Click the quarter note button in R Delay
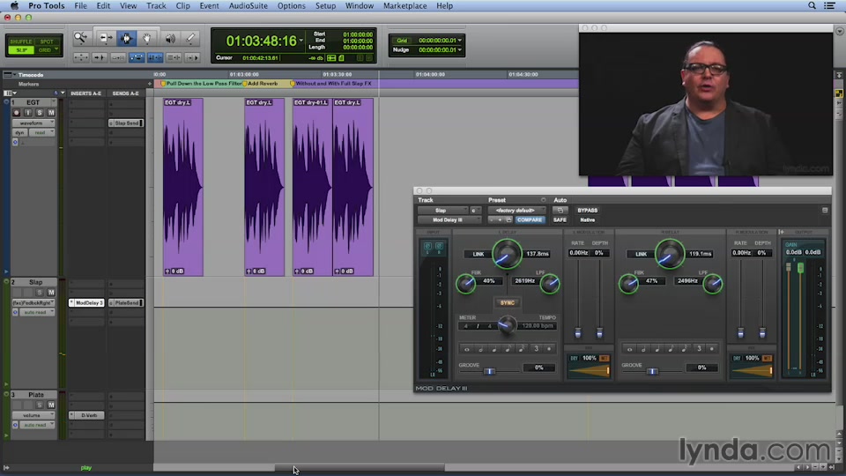Image resolution: width=846 pixels, height=476 pixels. click(657, 349)
